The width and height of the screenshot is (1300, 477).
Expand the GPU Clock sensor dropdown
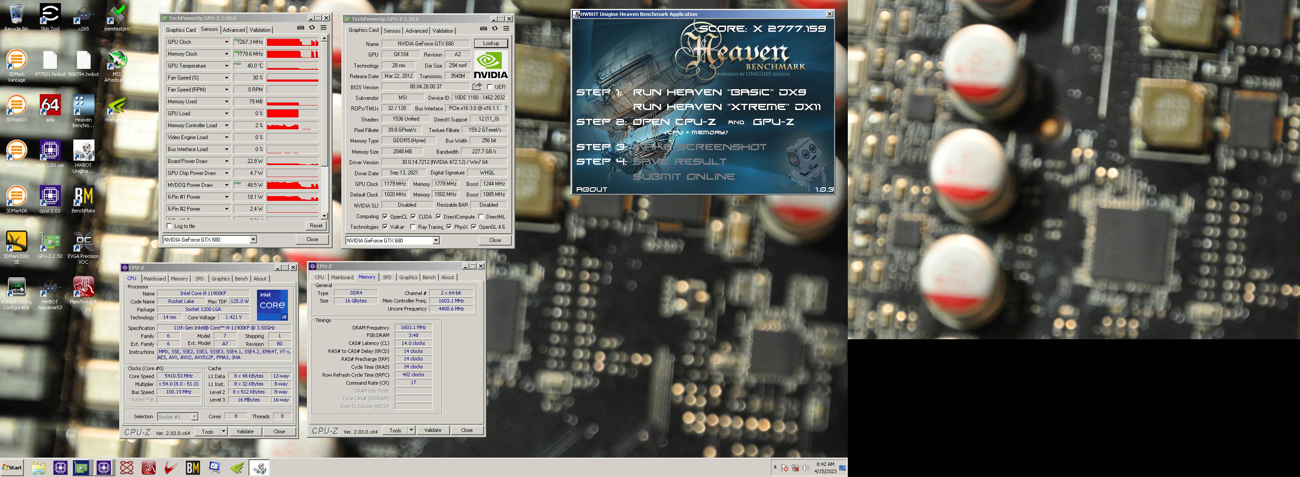(227, 42)
